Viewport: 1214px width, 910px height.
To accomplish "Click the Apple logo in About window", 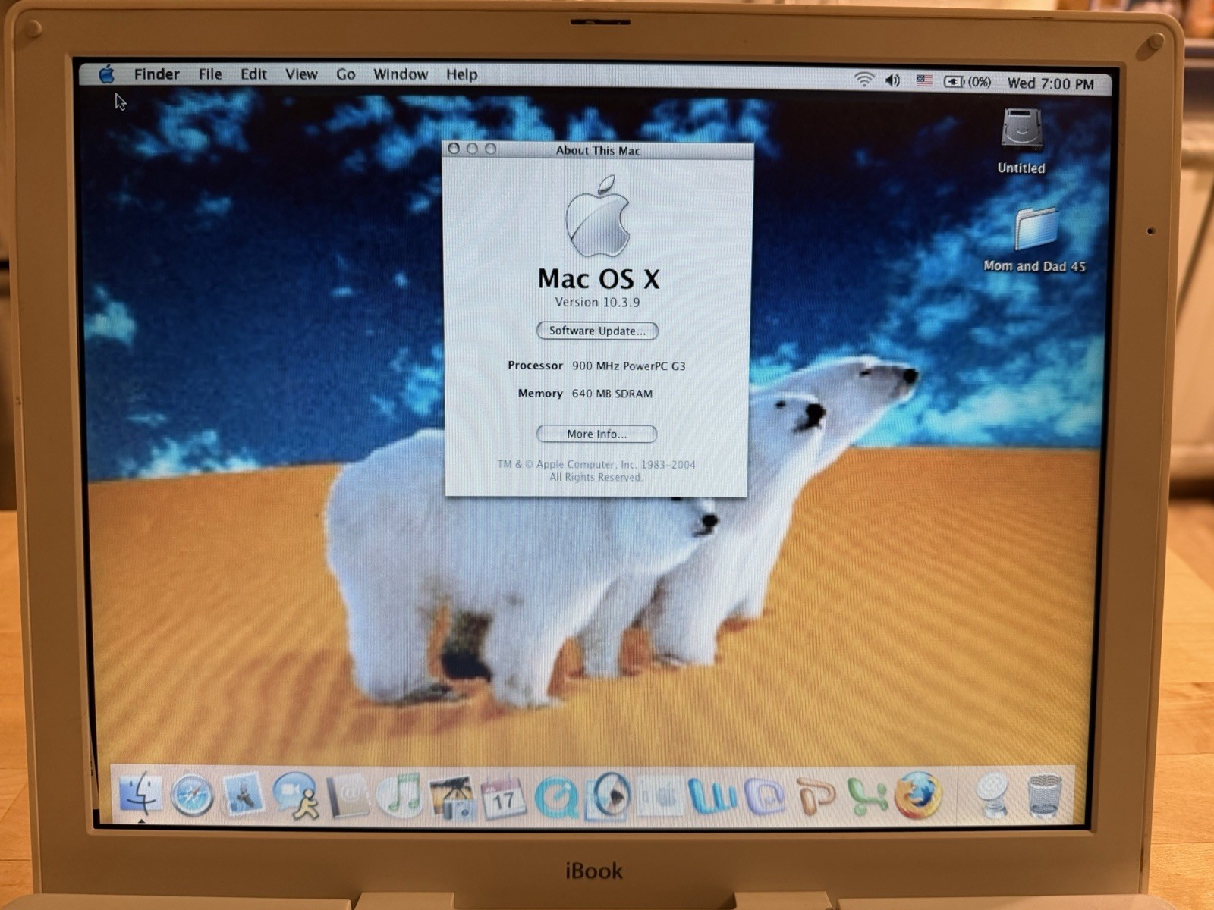I will [598, 217].
